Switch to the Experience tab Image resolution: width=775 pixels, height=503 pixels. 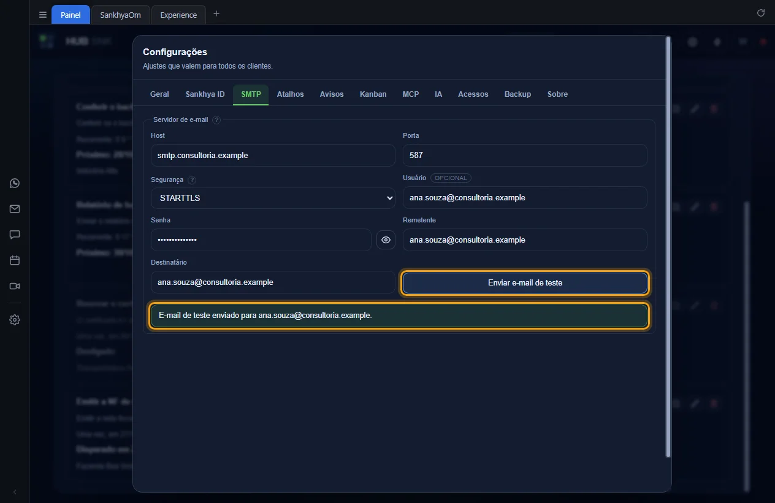(x=178, y=15)
